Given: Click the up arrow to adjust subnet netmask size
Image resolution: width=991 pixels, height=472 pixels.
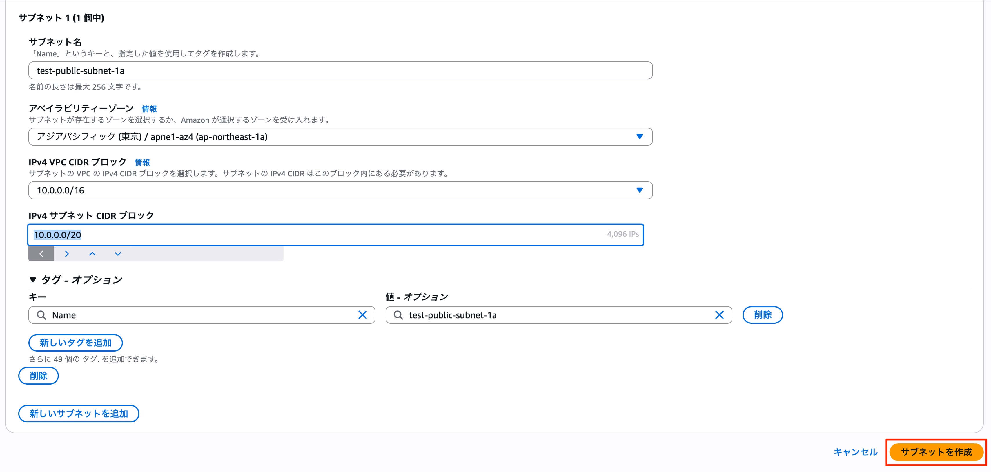Looking at the screenshot, I should pos(92,254).
